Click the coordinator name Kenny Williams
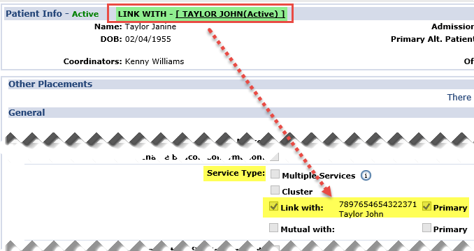Image resolution: width=474 pixels, height=251 pixels. [x=155, y=61]
